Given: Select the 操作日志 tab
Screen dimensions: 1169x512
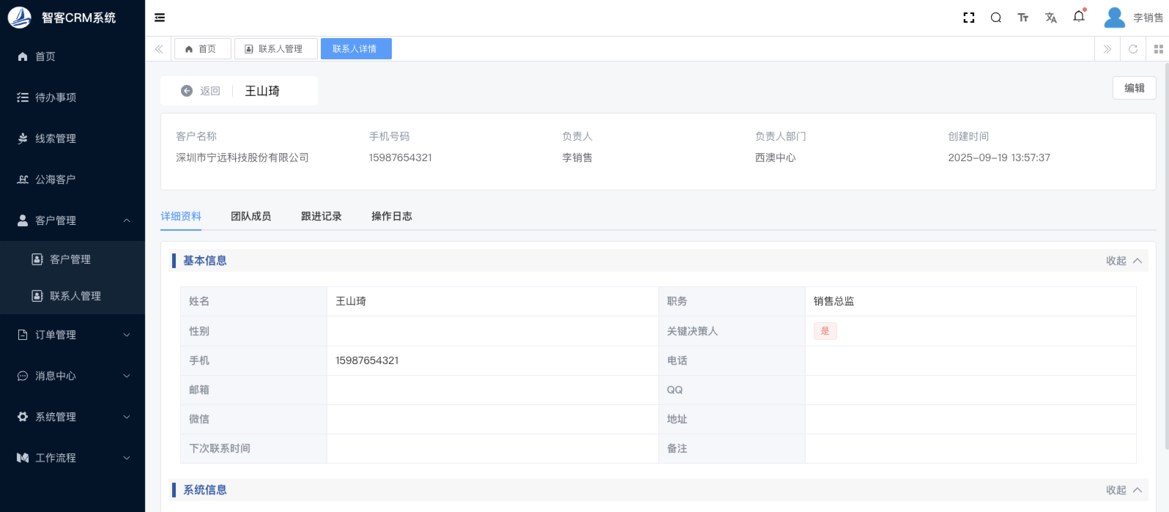Looking at the screenshot, I should click(391, 216).
